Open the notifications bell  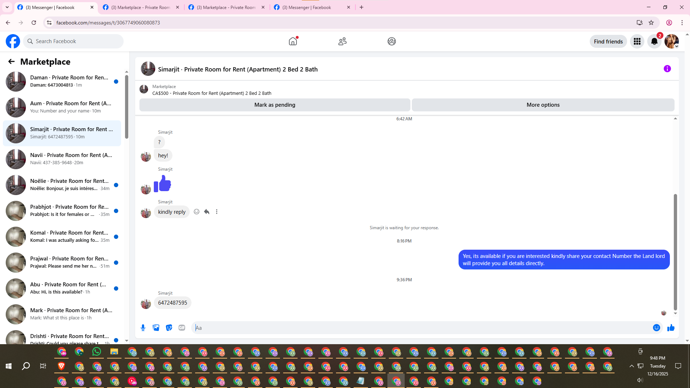[654, 42]
